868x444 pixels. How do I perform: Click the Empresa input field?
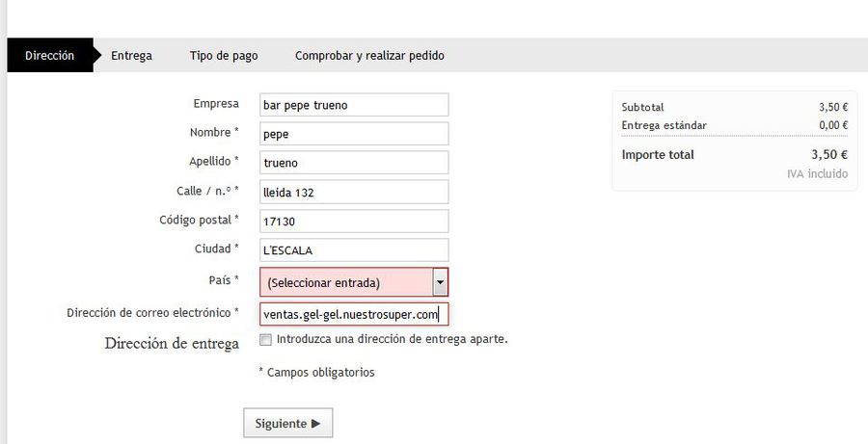354,105
